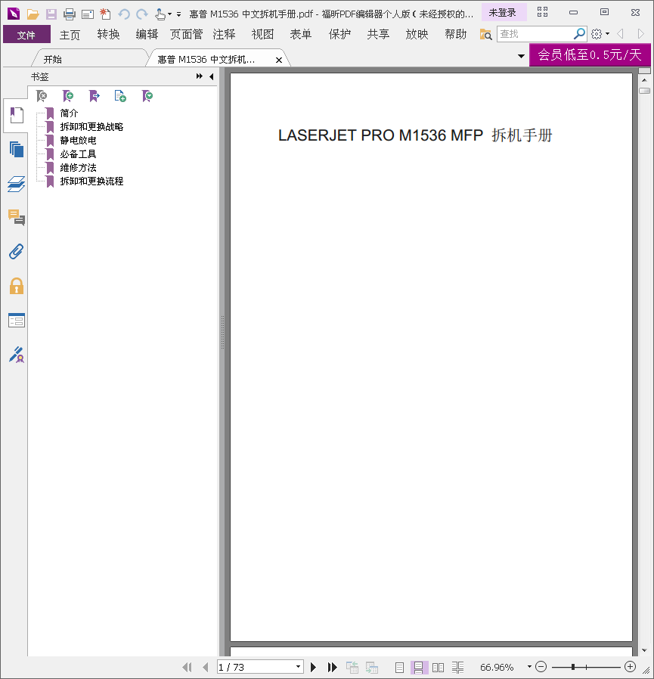Select single page view mode
Viewport: 654px width, 679px height.
tap(399, 668)
